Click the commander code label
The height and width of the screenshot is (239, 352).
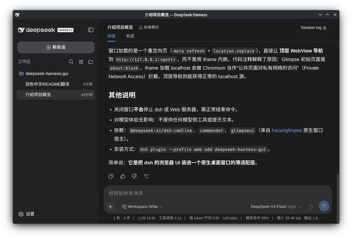(x=211, y=130)
